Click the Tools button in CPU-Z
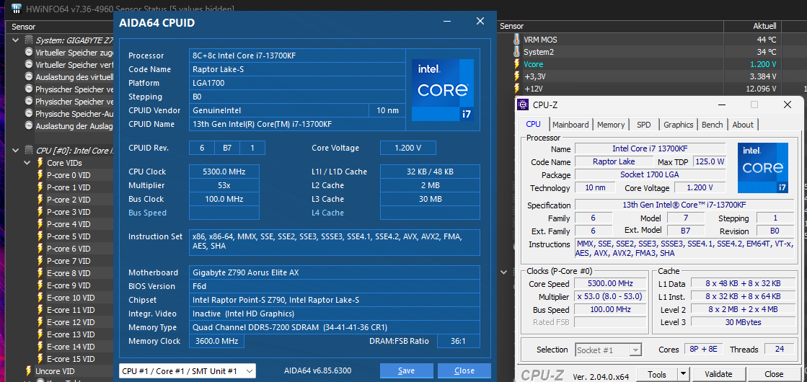The height and width of the screenshot is (382, 807). (x=657, y=374)
